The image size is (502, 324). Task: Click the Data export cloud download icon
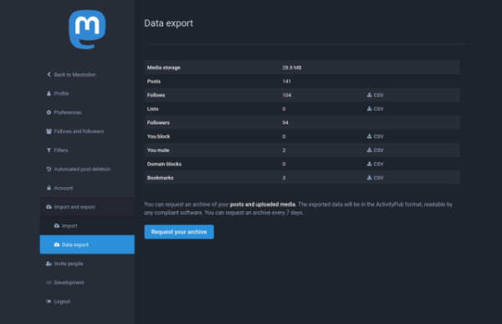tap(57, 245)
